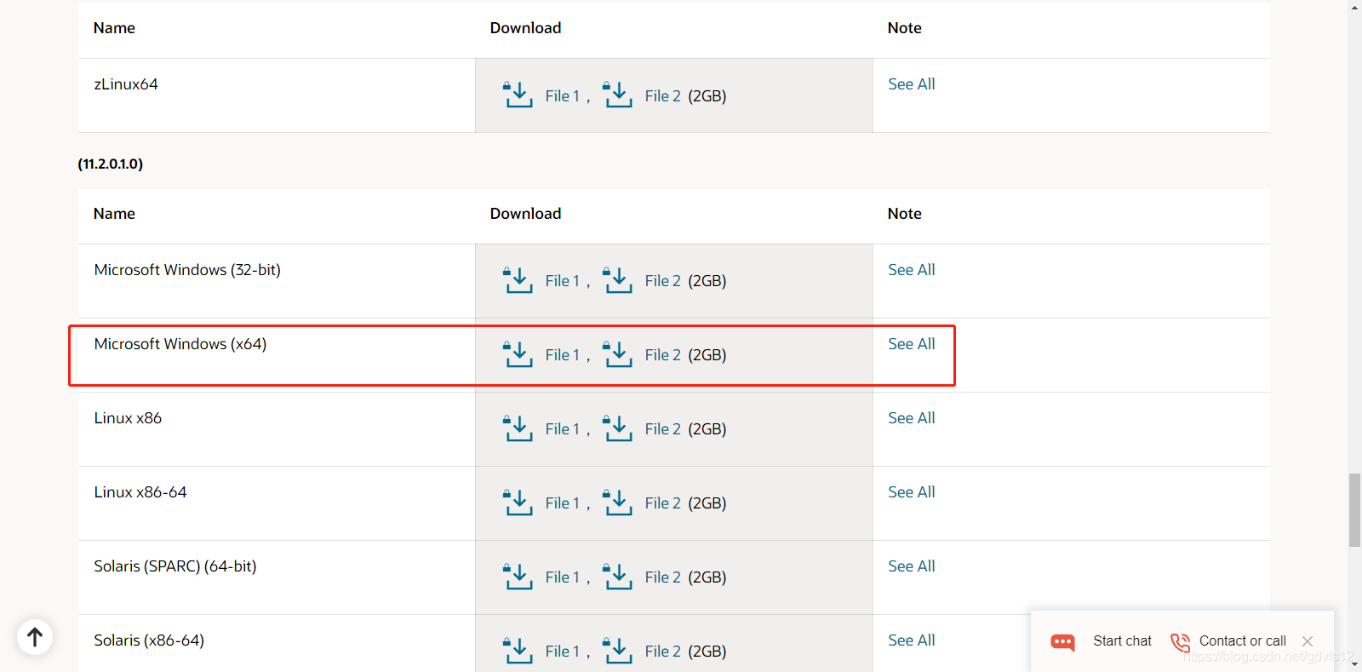The height and width of the screenshot is (672, 1362).
Task: Open File 1 link for Solaris (SPARC) (64-bit)
Action: click(562, 577)
